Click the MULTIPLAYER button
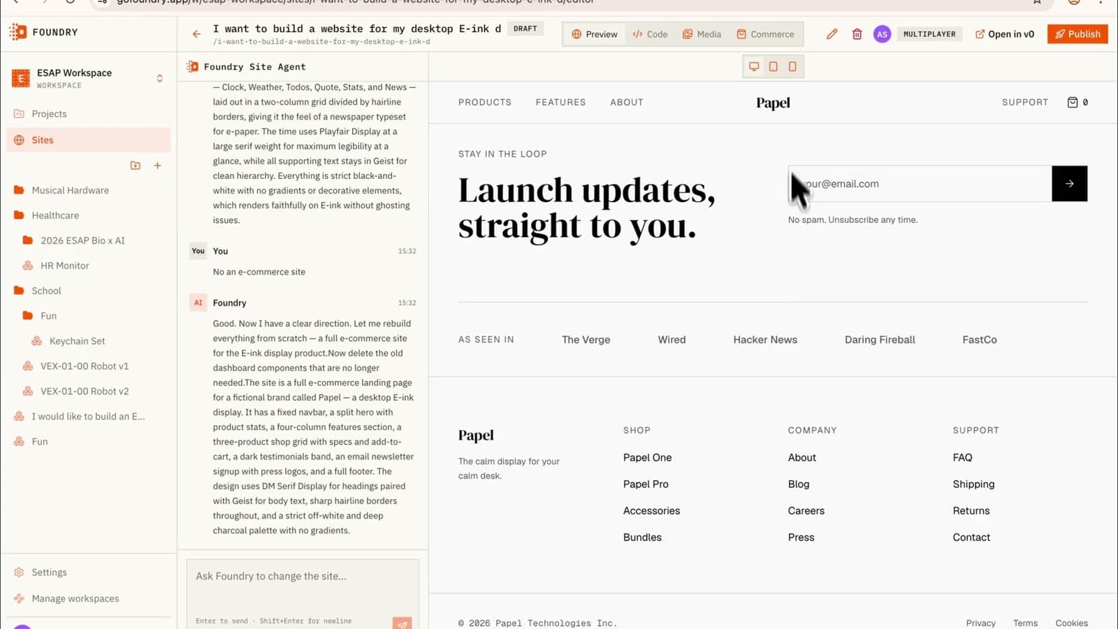This screenshot has height=629, width=1118. pos(929,34)
